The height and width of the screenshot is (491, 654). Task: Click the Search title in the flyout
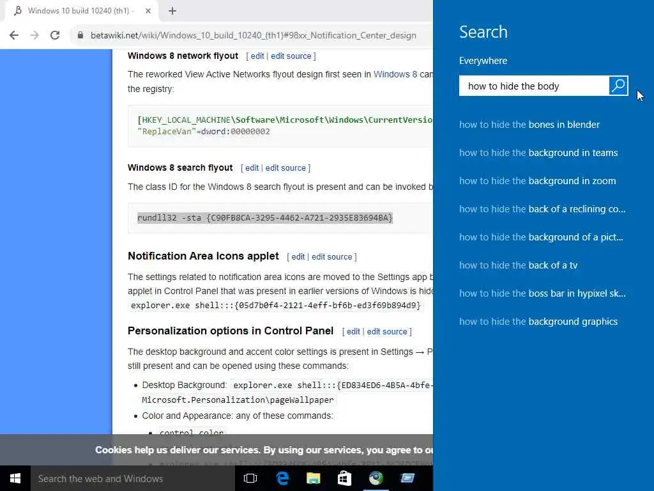click(x=483, y=32)
